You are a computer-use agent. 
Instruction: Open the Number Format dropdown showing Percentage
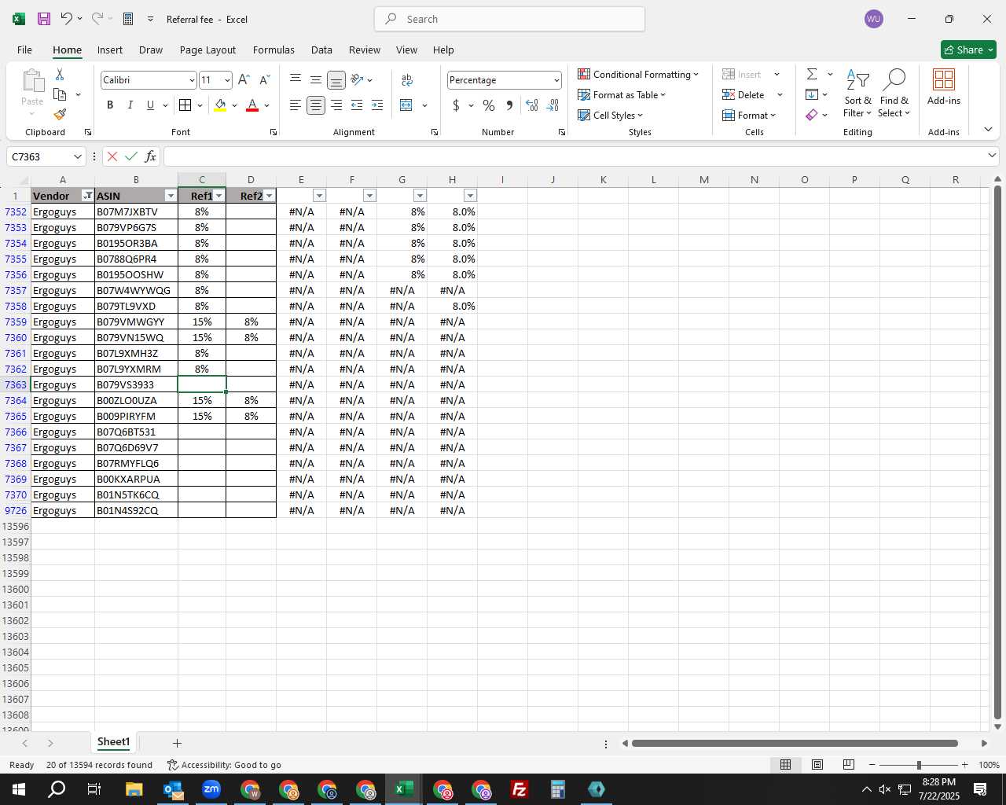[x=556, y=80]
